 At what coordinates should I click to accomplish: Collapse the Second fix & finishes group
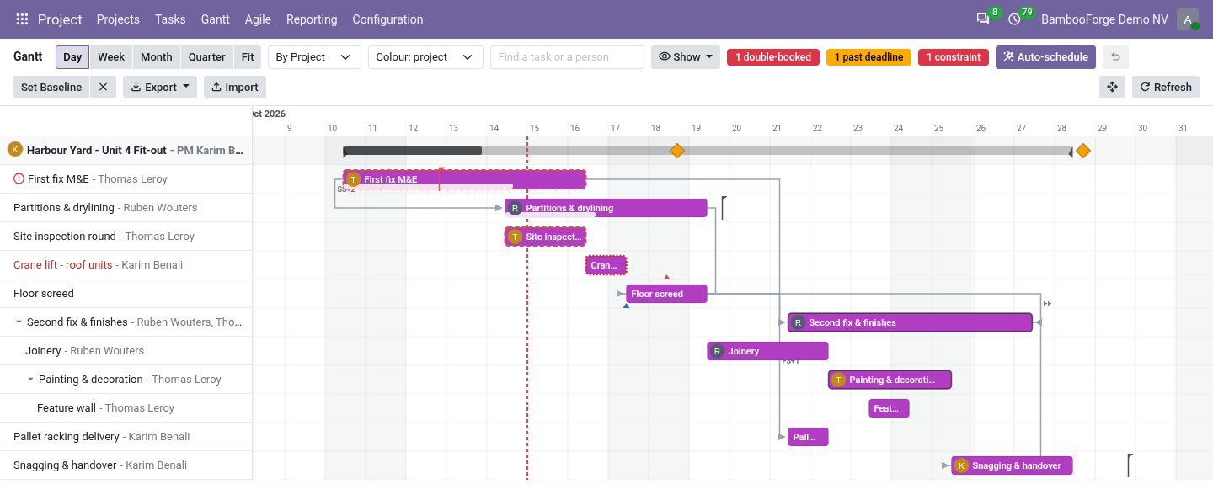click(19, 322)
